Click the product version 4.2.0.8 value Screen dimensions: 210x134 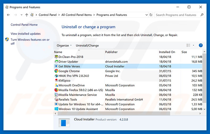(x=124, y=120)
